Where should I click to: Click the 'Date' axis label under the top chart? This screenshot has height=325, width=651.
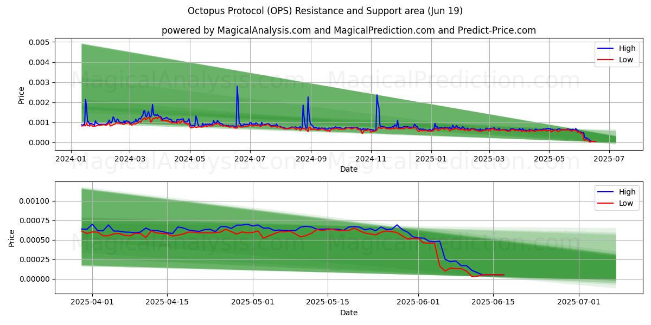(x=348, y=170)
